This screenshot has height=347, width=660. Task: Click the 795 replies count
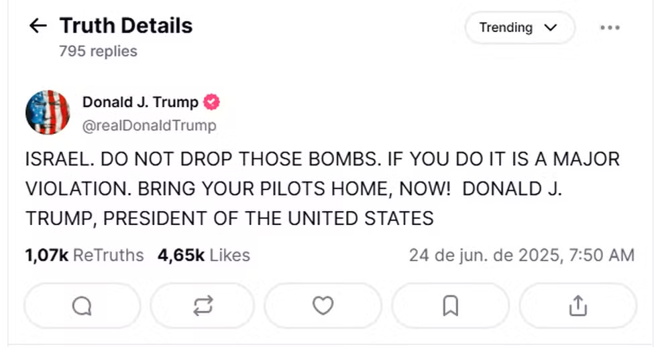coord(98,52)
